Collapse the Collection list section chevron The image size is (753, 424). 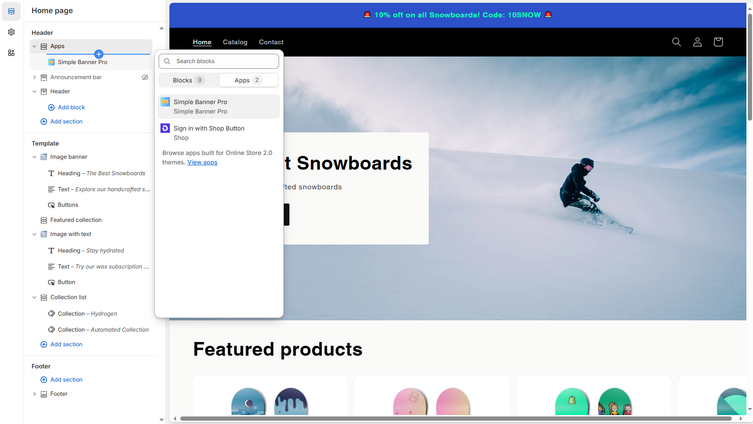pos(34,297)
